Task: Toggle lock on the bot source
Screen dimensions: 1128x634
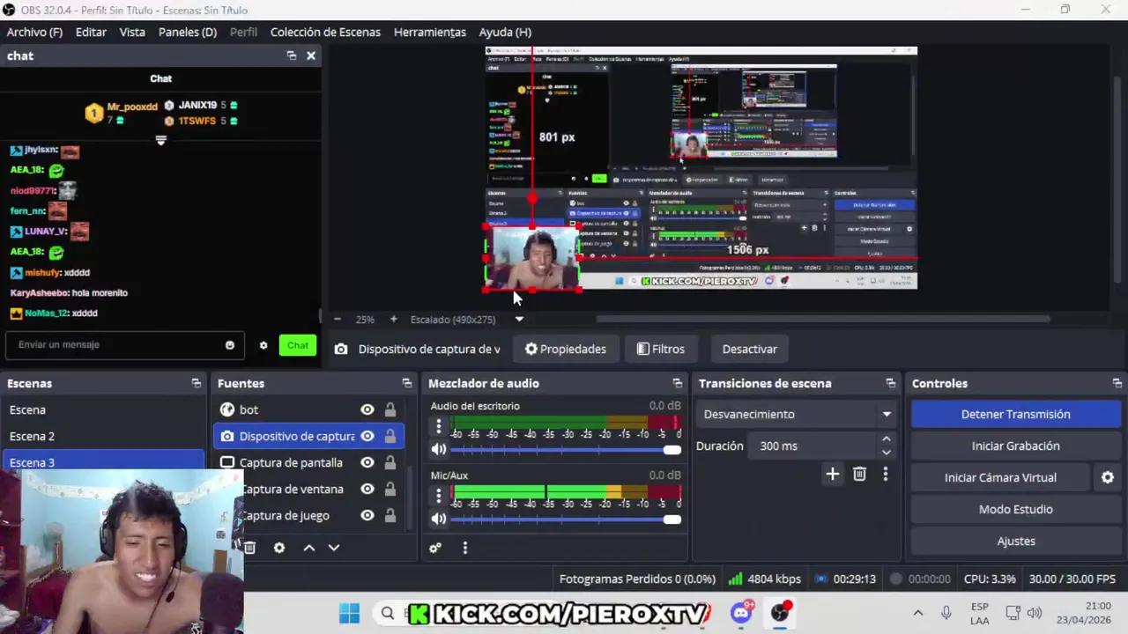Action: coord(390,409)
